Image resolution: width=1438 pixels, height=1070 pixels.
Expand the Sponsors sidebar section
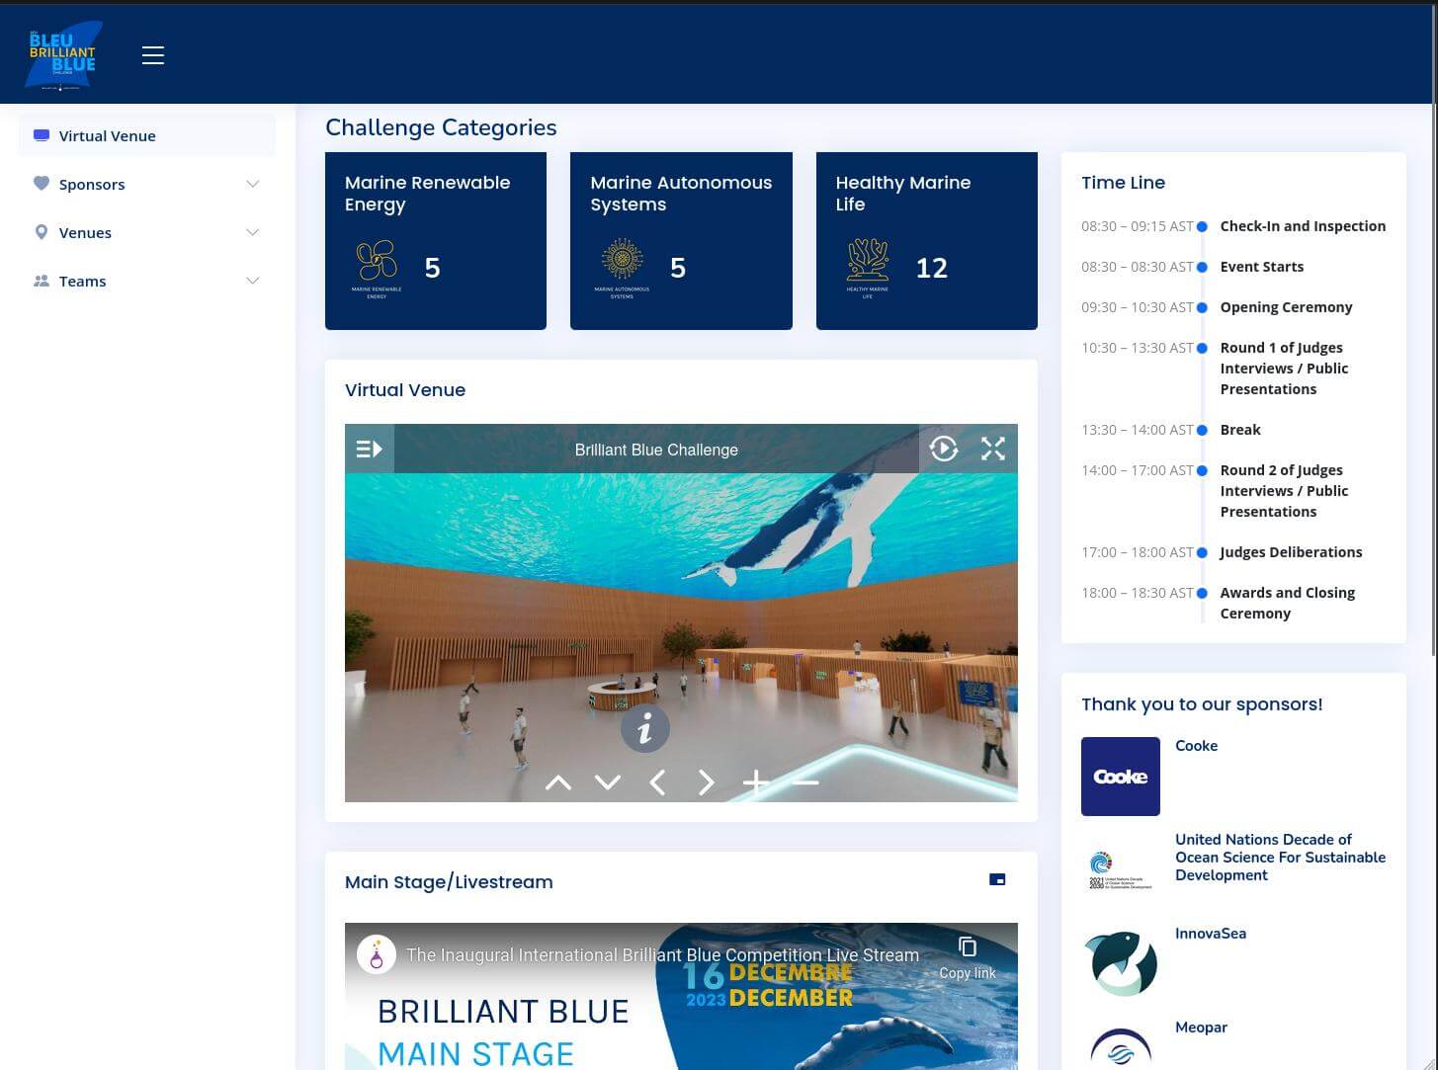pos(146,184)
